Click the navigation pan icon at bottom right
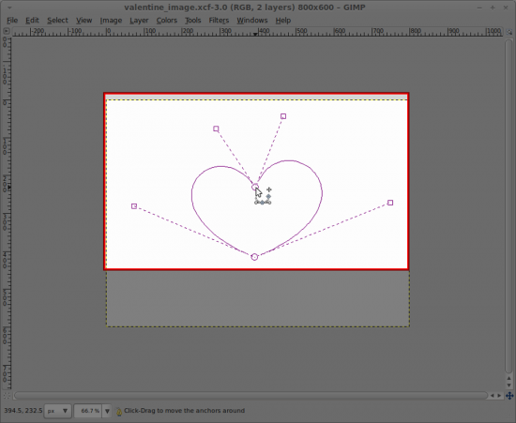The height and width of the screenshot is (423, 516). (509, 396)
